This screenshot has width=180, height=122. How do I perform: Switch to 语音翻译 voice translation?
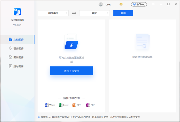tap(17, 48)
